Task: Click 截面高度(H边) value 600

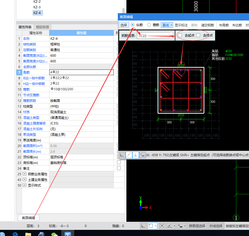Action: [x=81, y=61]
